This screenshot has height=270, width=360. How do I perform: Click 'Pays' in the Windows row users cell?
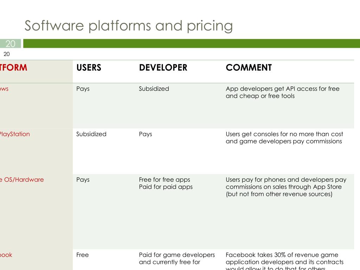(x=83, y=89)
